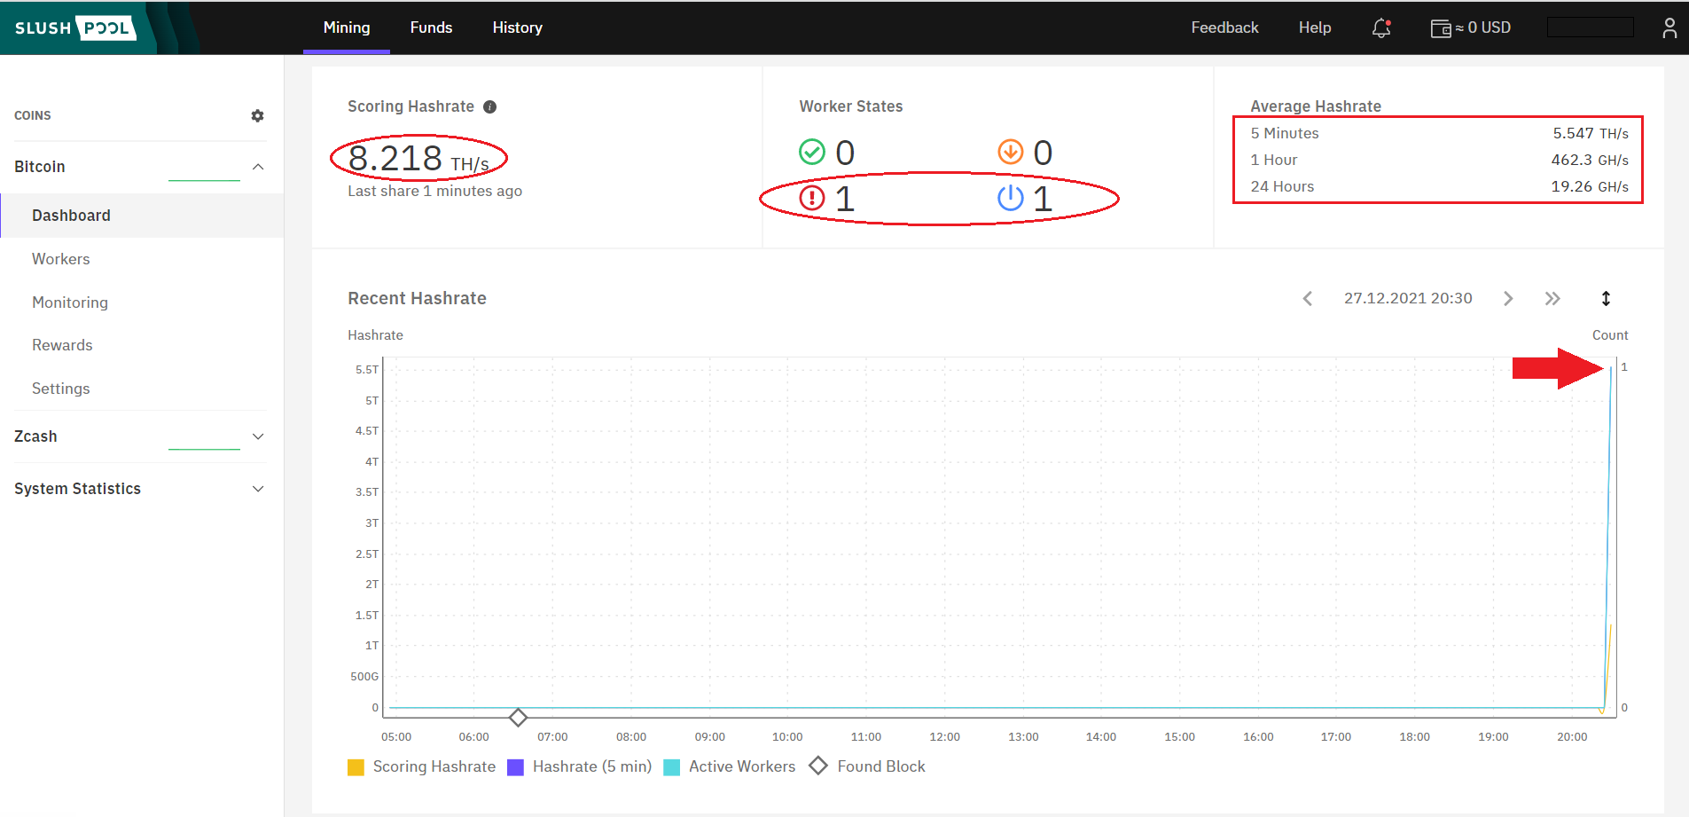Image resolution: width=1689 pixels, height=817 pixels.
Task: Click the Worker States heading
Action: (x=851, y=106)
